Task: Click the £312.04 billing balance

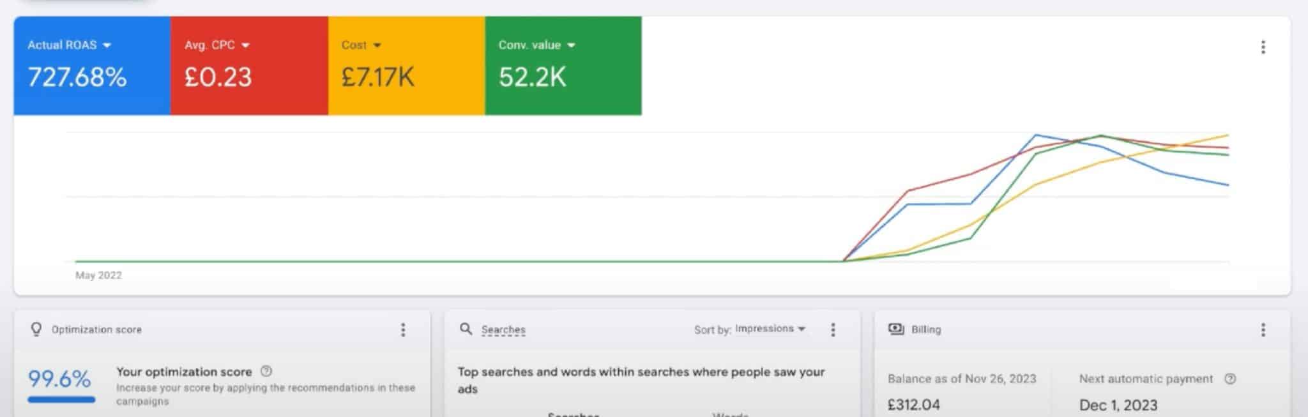Action: pos(913,405)
